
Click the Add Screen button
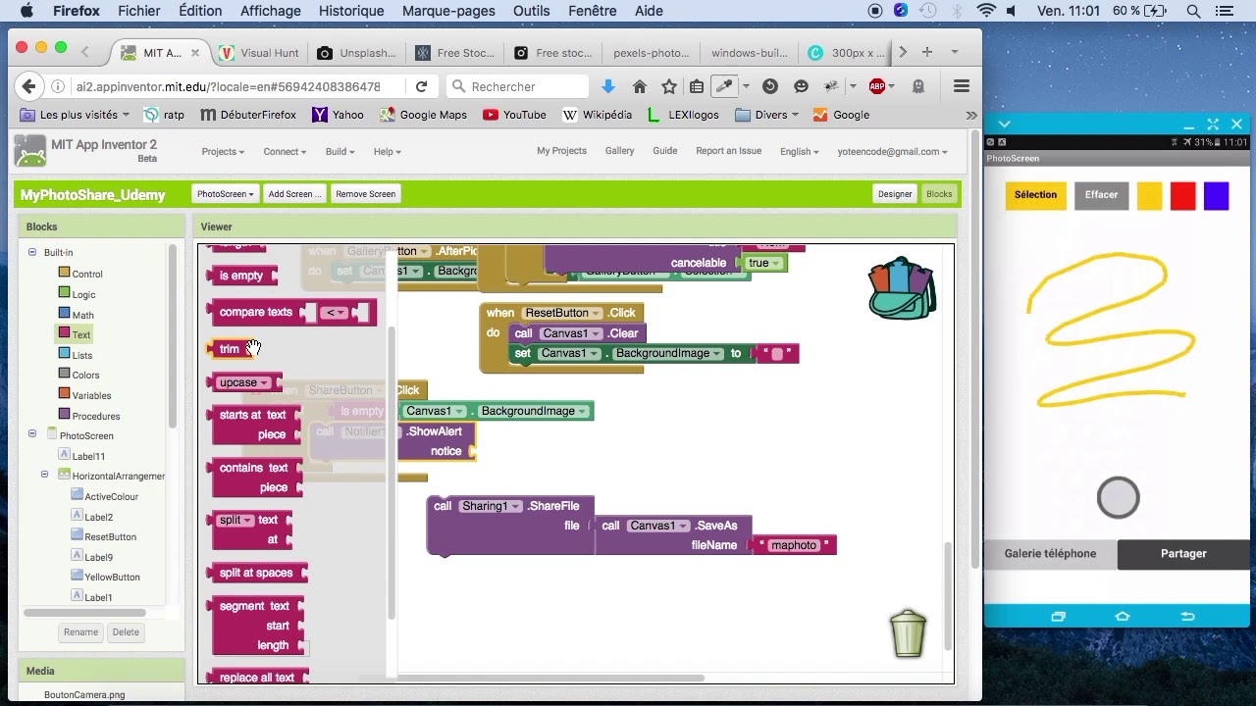coord(295,194)
